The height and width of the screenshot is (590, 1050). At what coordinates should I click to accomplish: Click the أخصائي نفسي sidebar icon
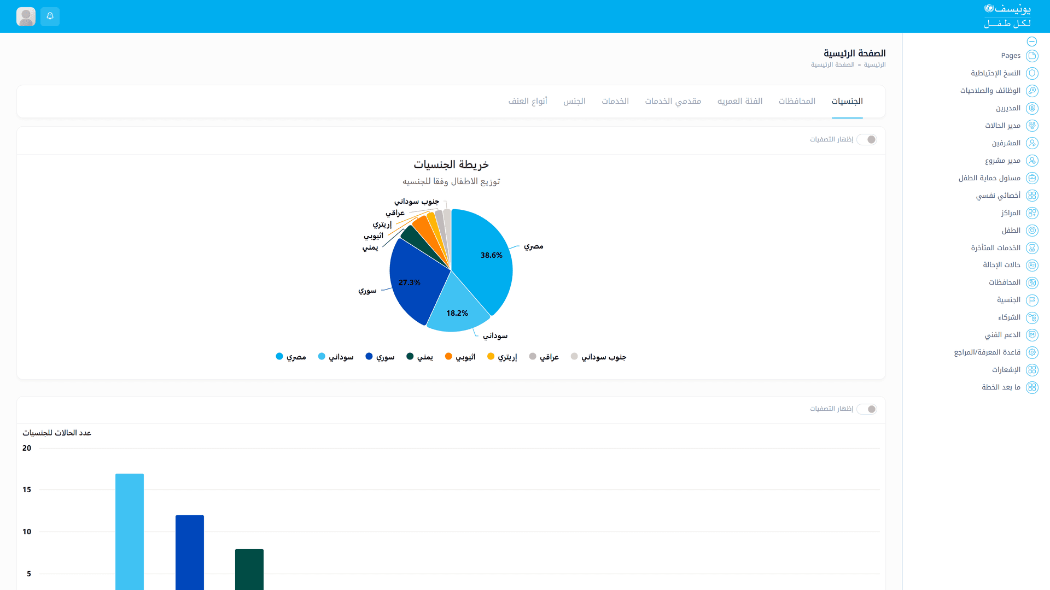pos(1032,196)
